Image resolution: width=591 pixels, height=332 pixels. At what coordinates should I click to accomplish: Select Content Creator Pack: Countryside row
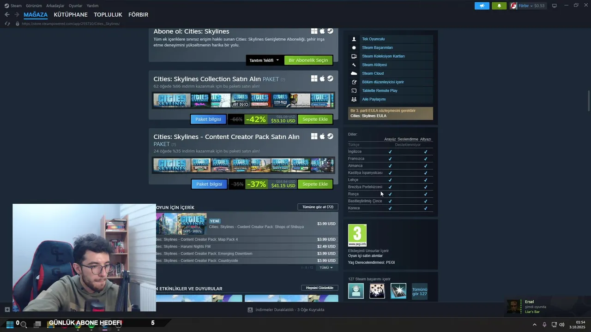point(247,261)
